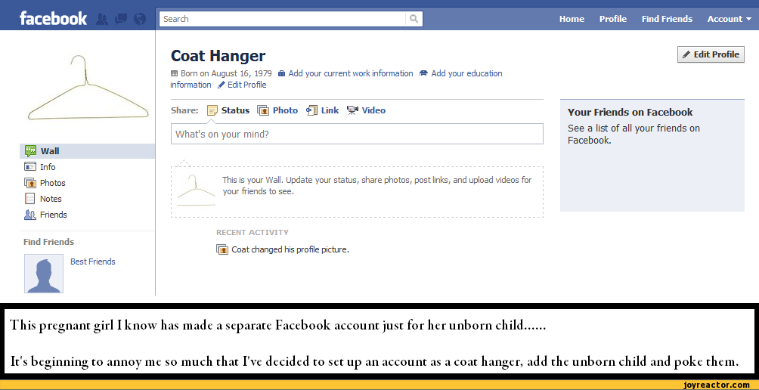Open Wall in the left sidebar

point(87,151)
